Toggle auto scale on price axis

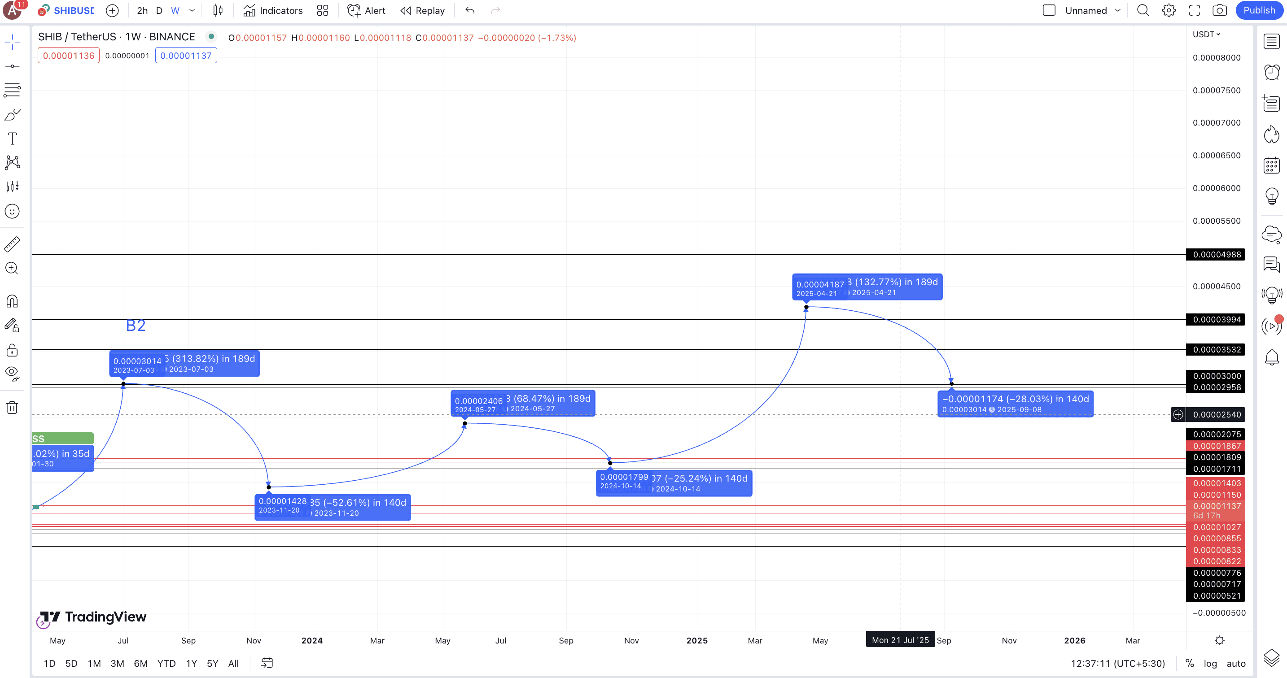1235,664
